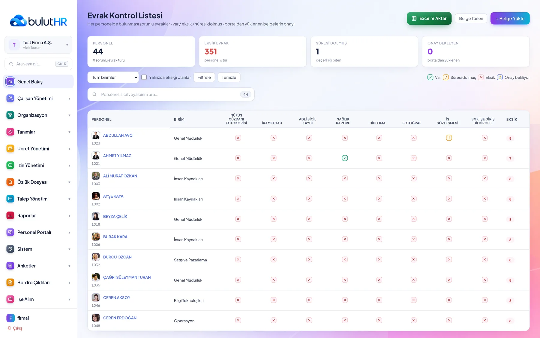Click green Sağlık Raporu check for Ahmet Yılmaz
The image size is (540, 338).
pos(345,158)
